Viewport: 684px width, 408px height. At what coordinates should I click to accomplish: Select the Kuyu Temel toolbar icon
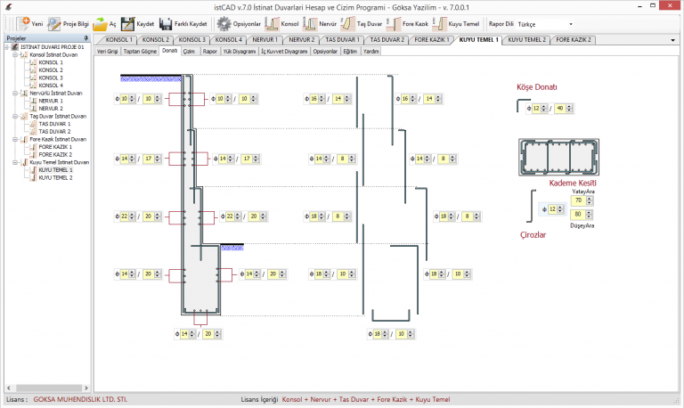coord(440,24)
